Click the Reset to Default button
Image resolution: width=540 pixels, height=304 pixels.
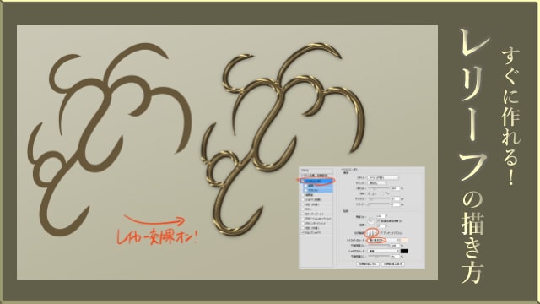(393, 264)
